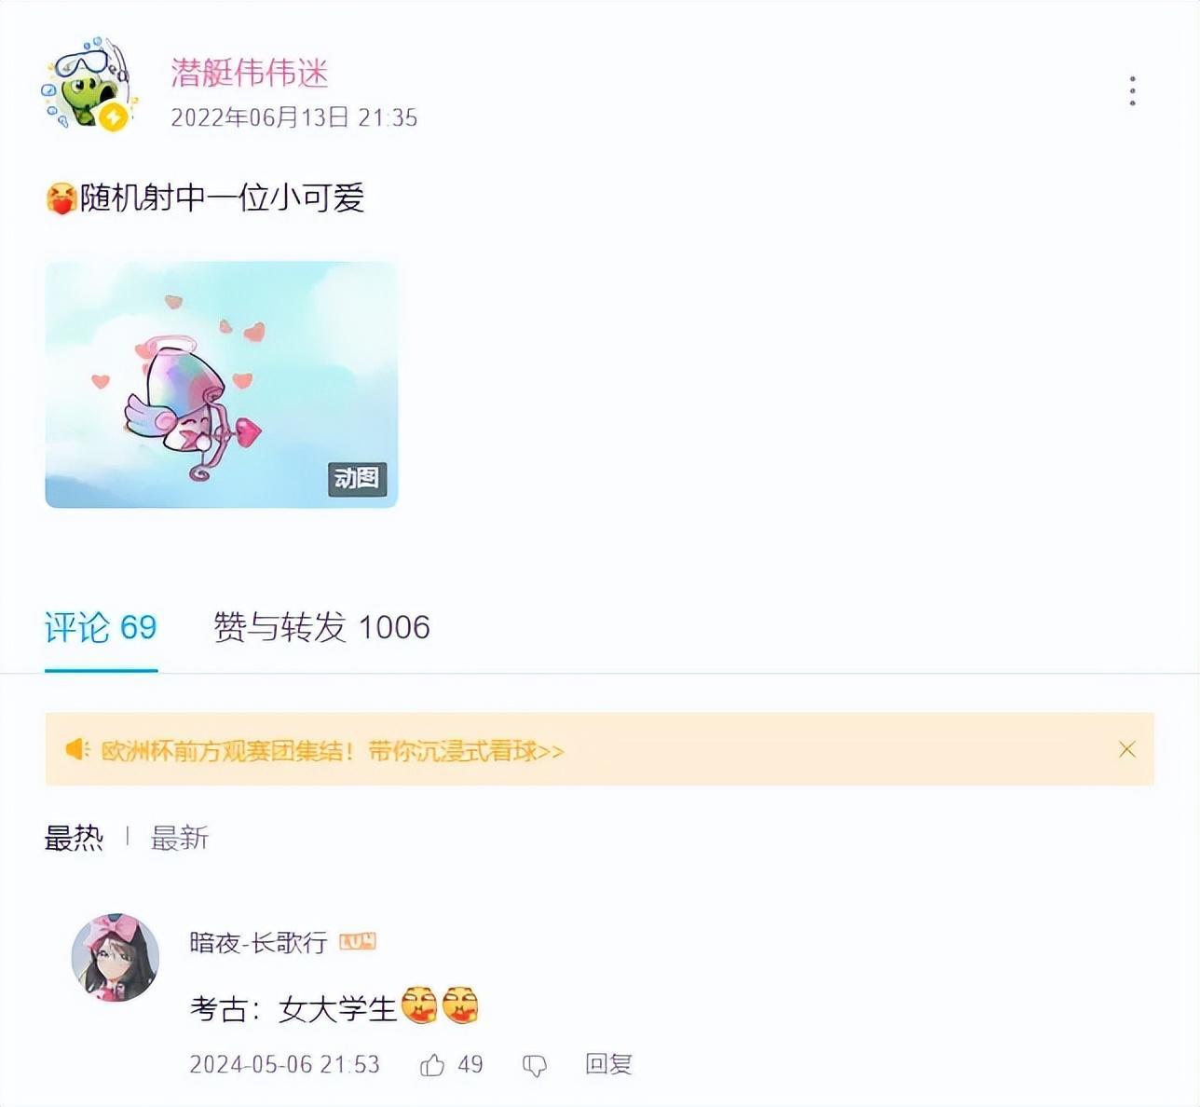Open the animated cupid GIF thumbnail
The image size is (1200, 1107).
point(222,384)
